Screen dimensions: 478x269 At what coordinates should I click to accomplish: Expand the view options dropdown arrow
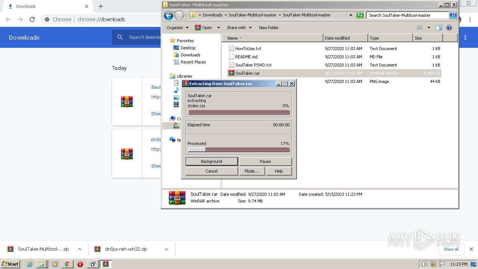click(x=429, y=28)
